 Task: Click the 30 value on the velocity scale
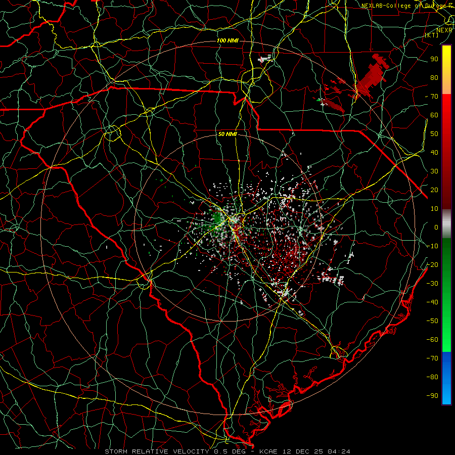tap(434, 171)
